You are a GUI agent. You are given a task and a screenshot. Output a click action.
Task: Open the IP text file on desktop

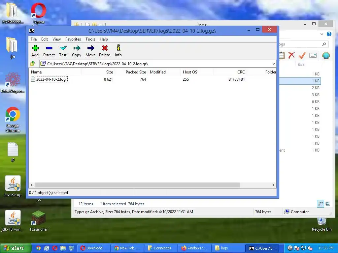(x=13, y=152)
